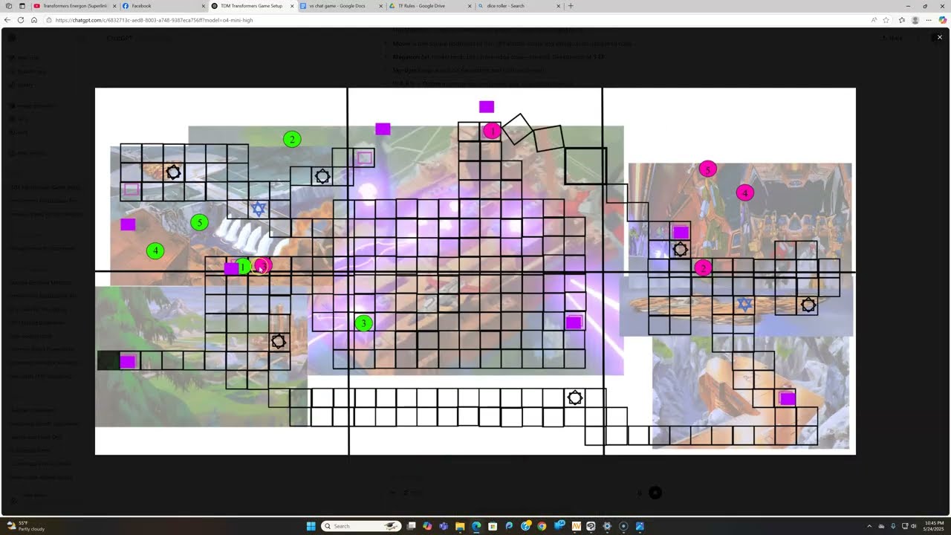Open the gear Settings icon in taskbar

tap(607, 526)
